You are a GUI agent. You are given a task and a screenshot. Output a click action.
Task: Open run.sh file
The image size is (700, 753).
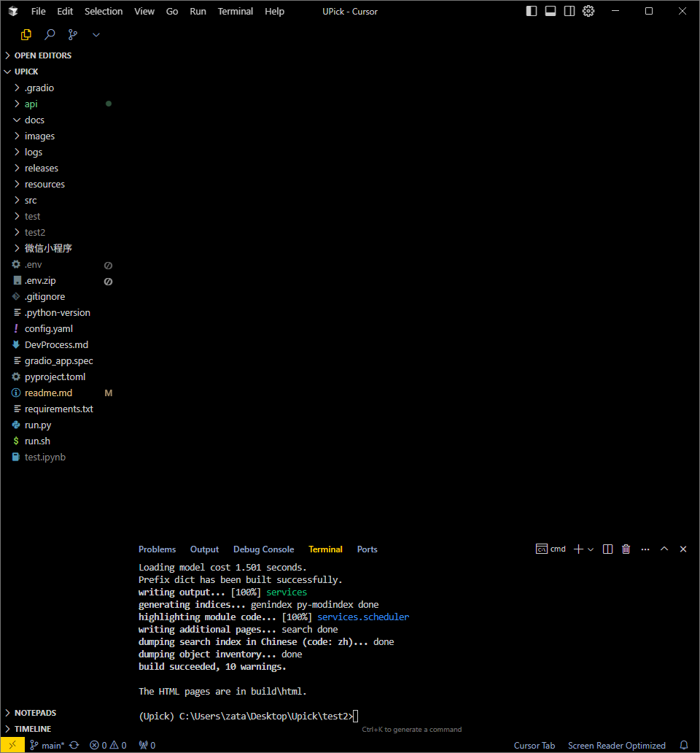58,441
